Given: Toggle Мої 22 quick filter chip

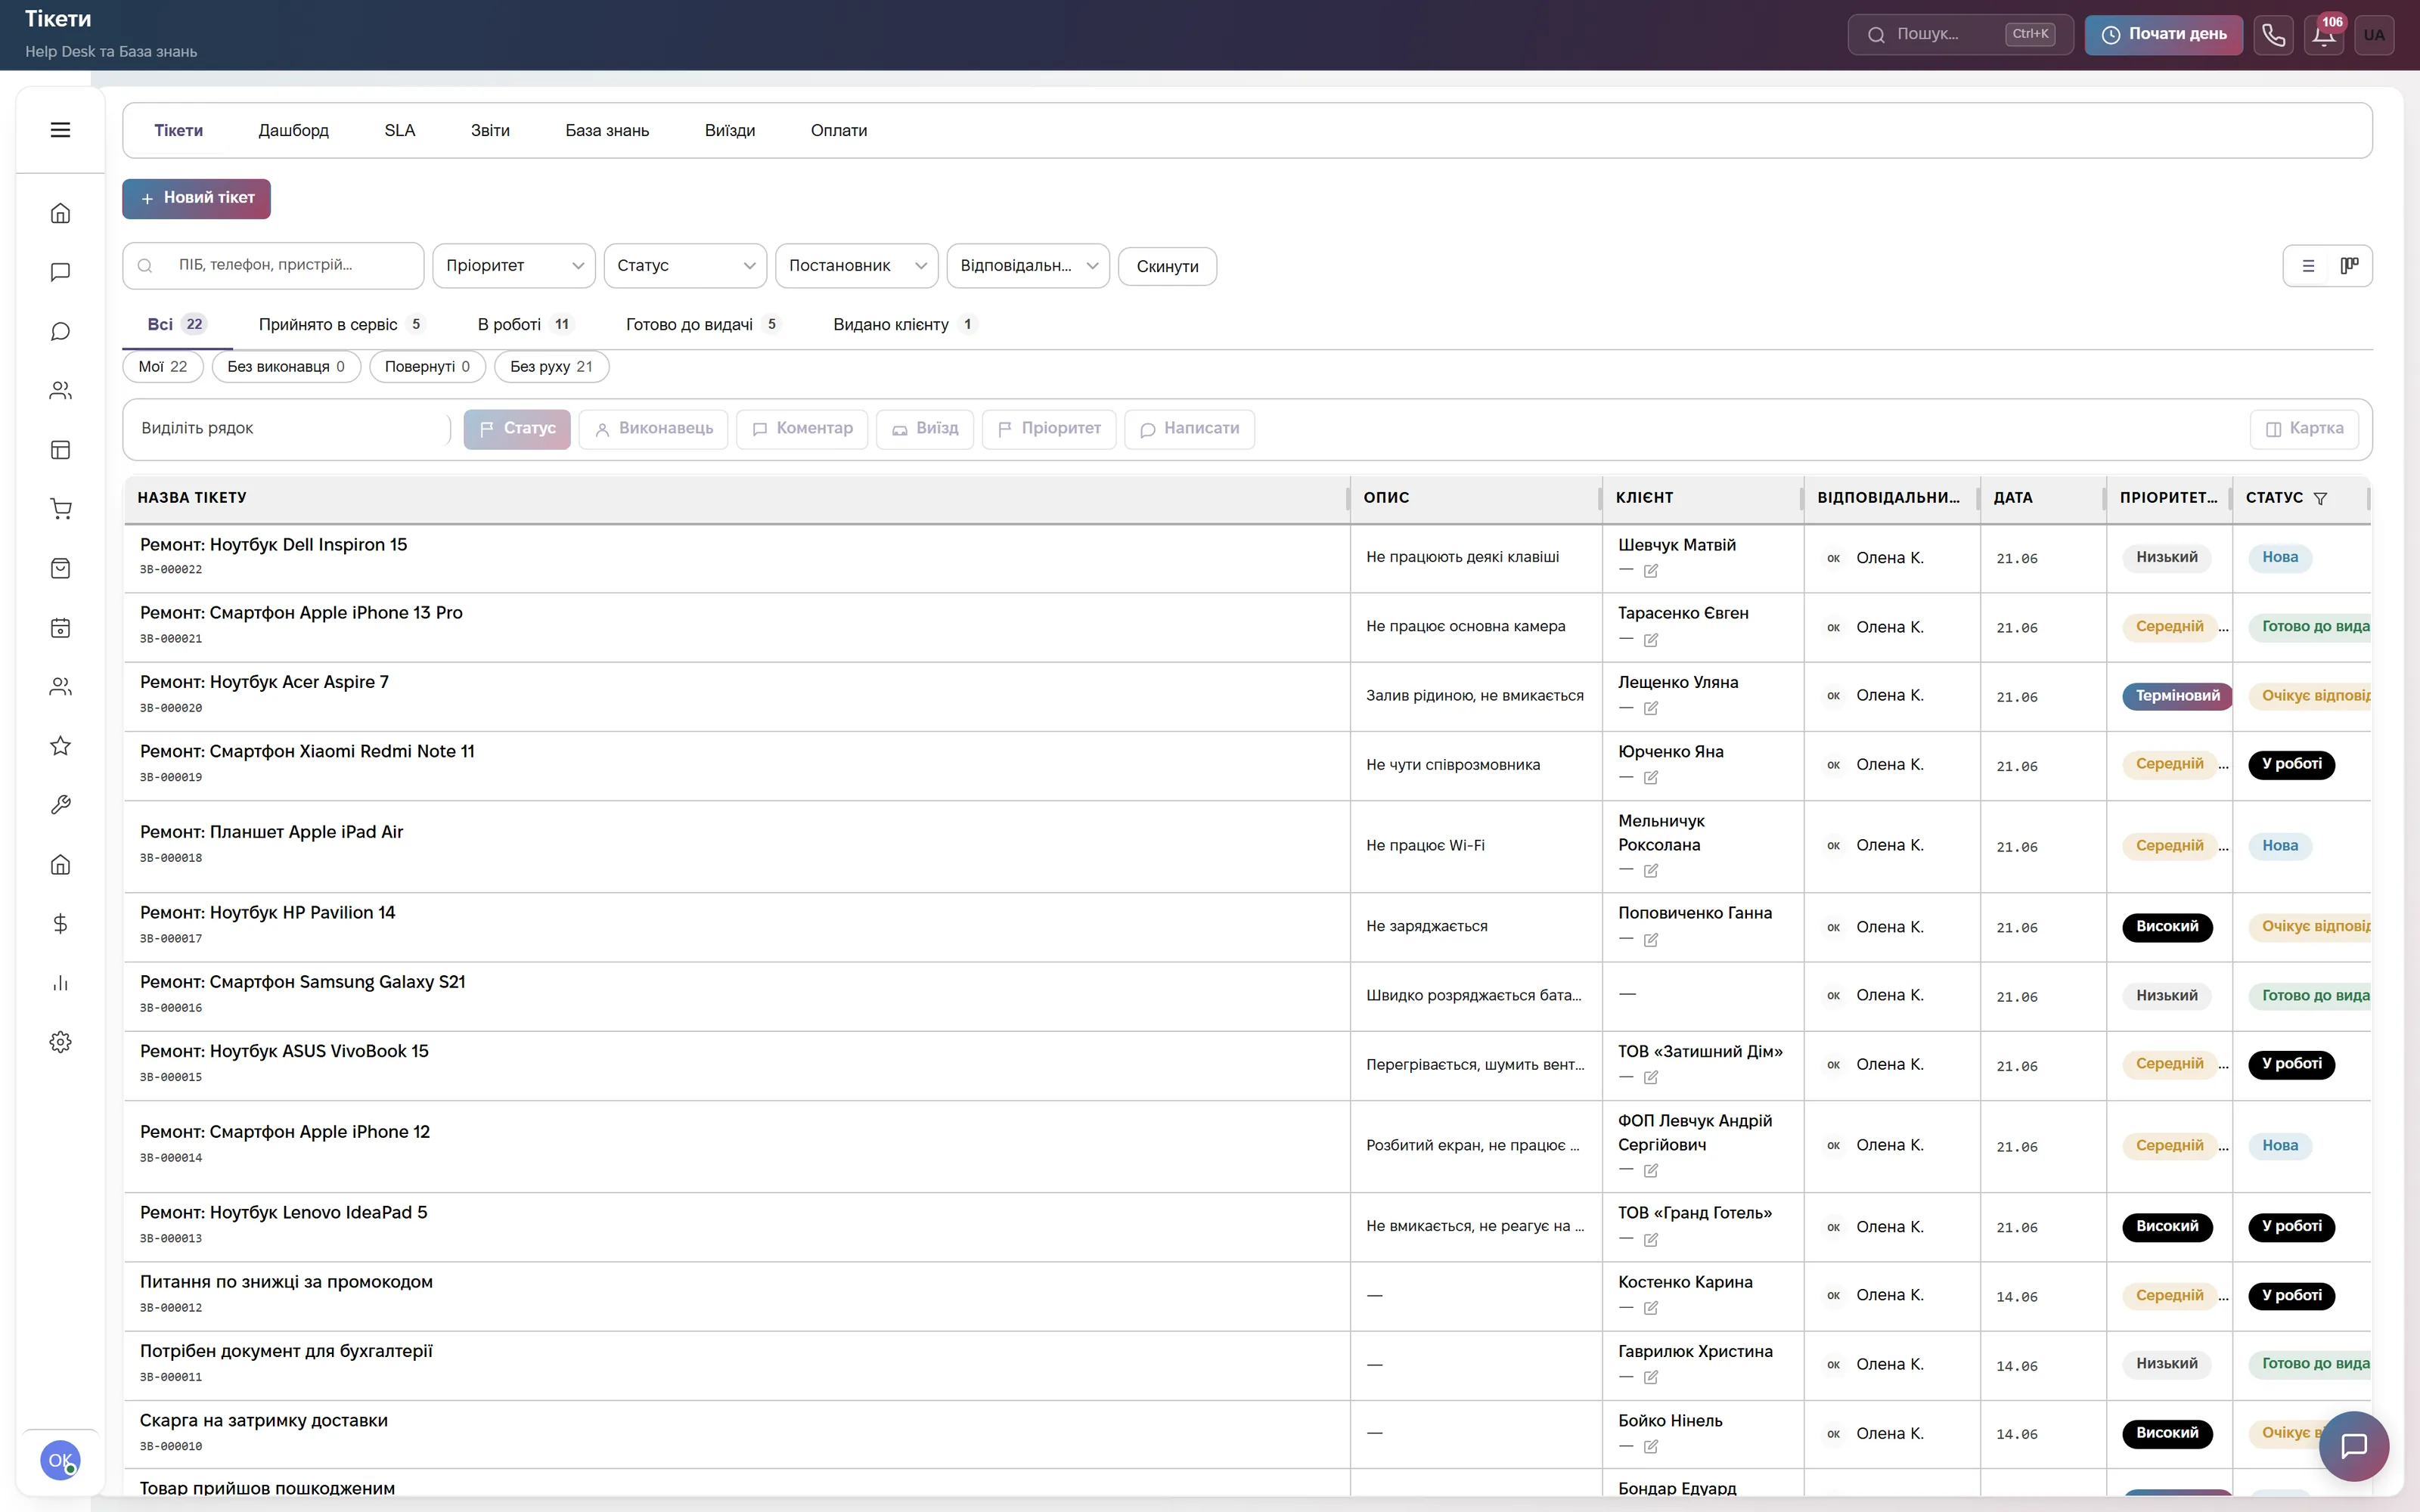Looking at the screenshot, I should pos(163,367).
